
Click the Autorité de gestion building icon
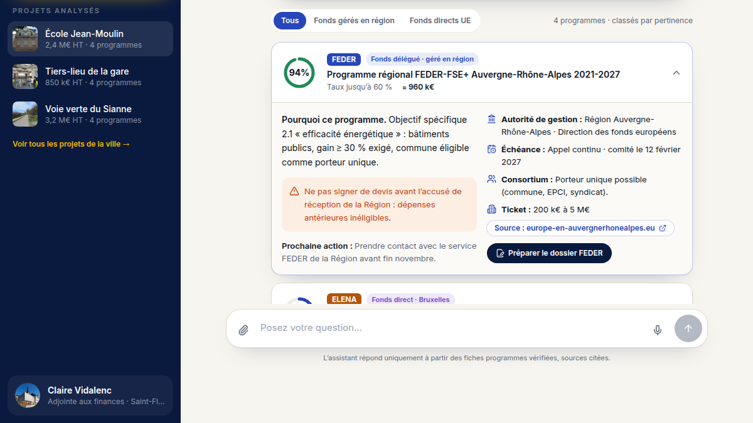coord(491,119)
